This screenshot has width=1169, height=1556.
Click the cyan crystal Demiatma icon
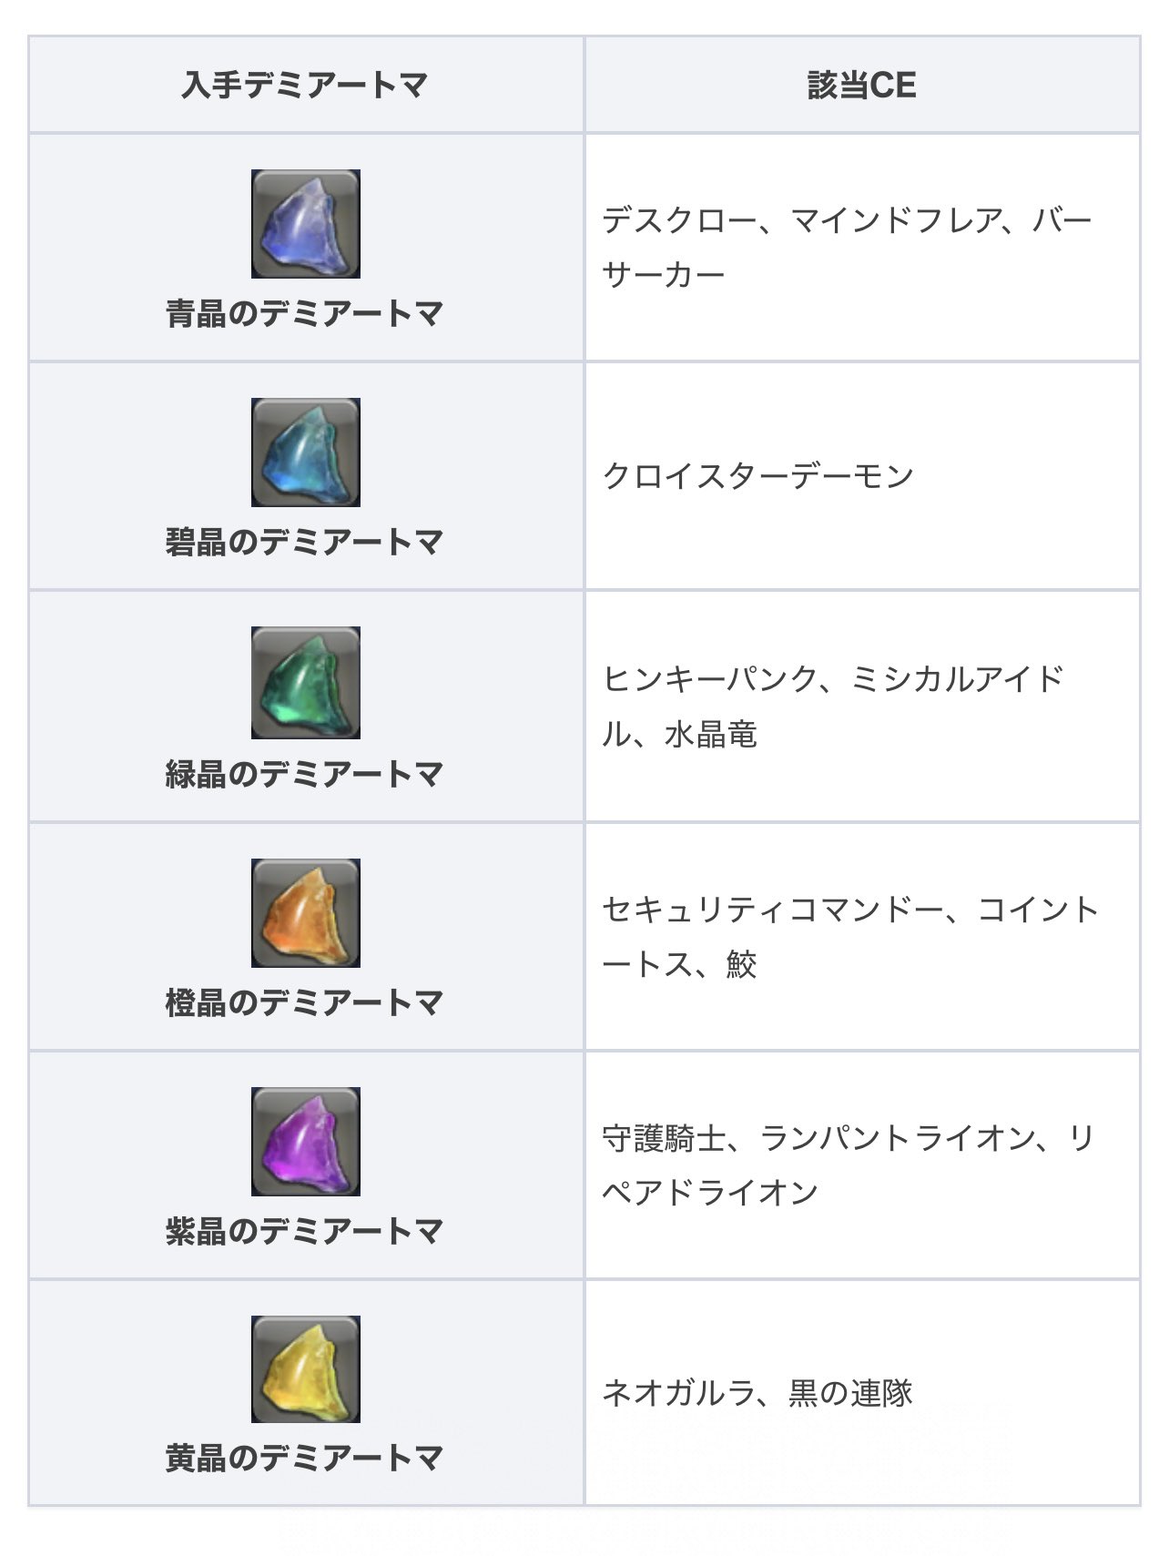tap(306, 453)
